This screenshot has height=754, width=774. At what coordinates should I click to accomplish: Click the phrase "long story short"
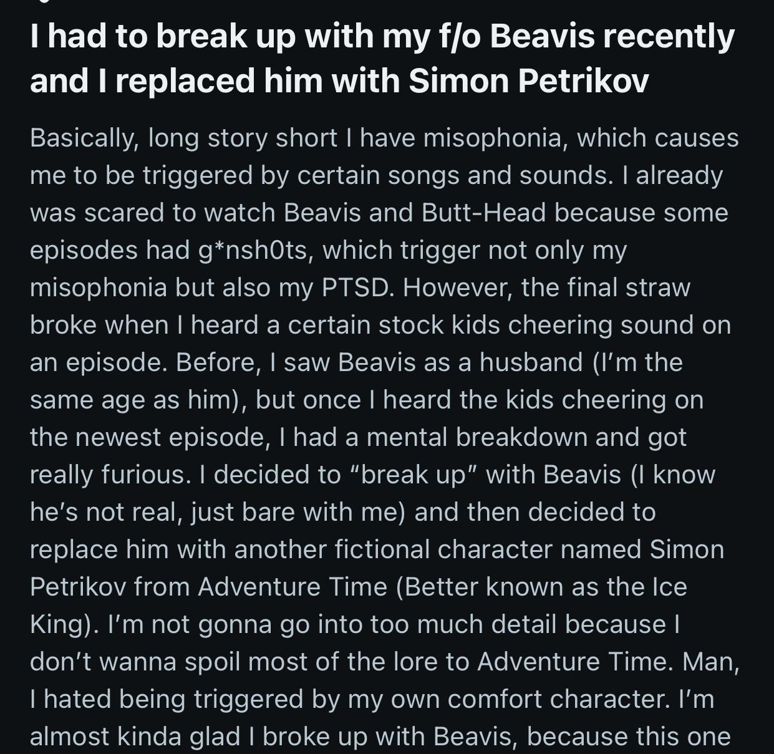(x=242, y=138)
